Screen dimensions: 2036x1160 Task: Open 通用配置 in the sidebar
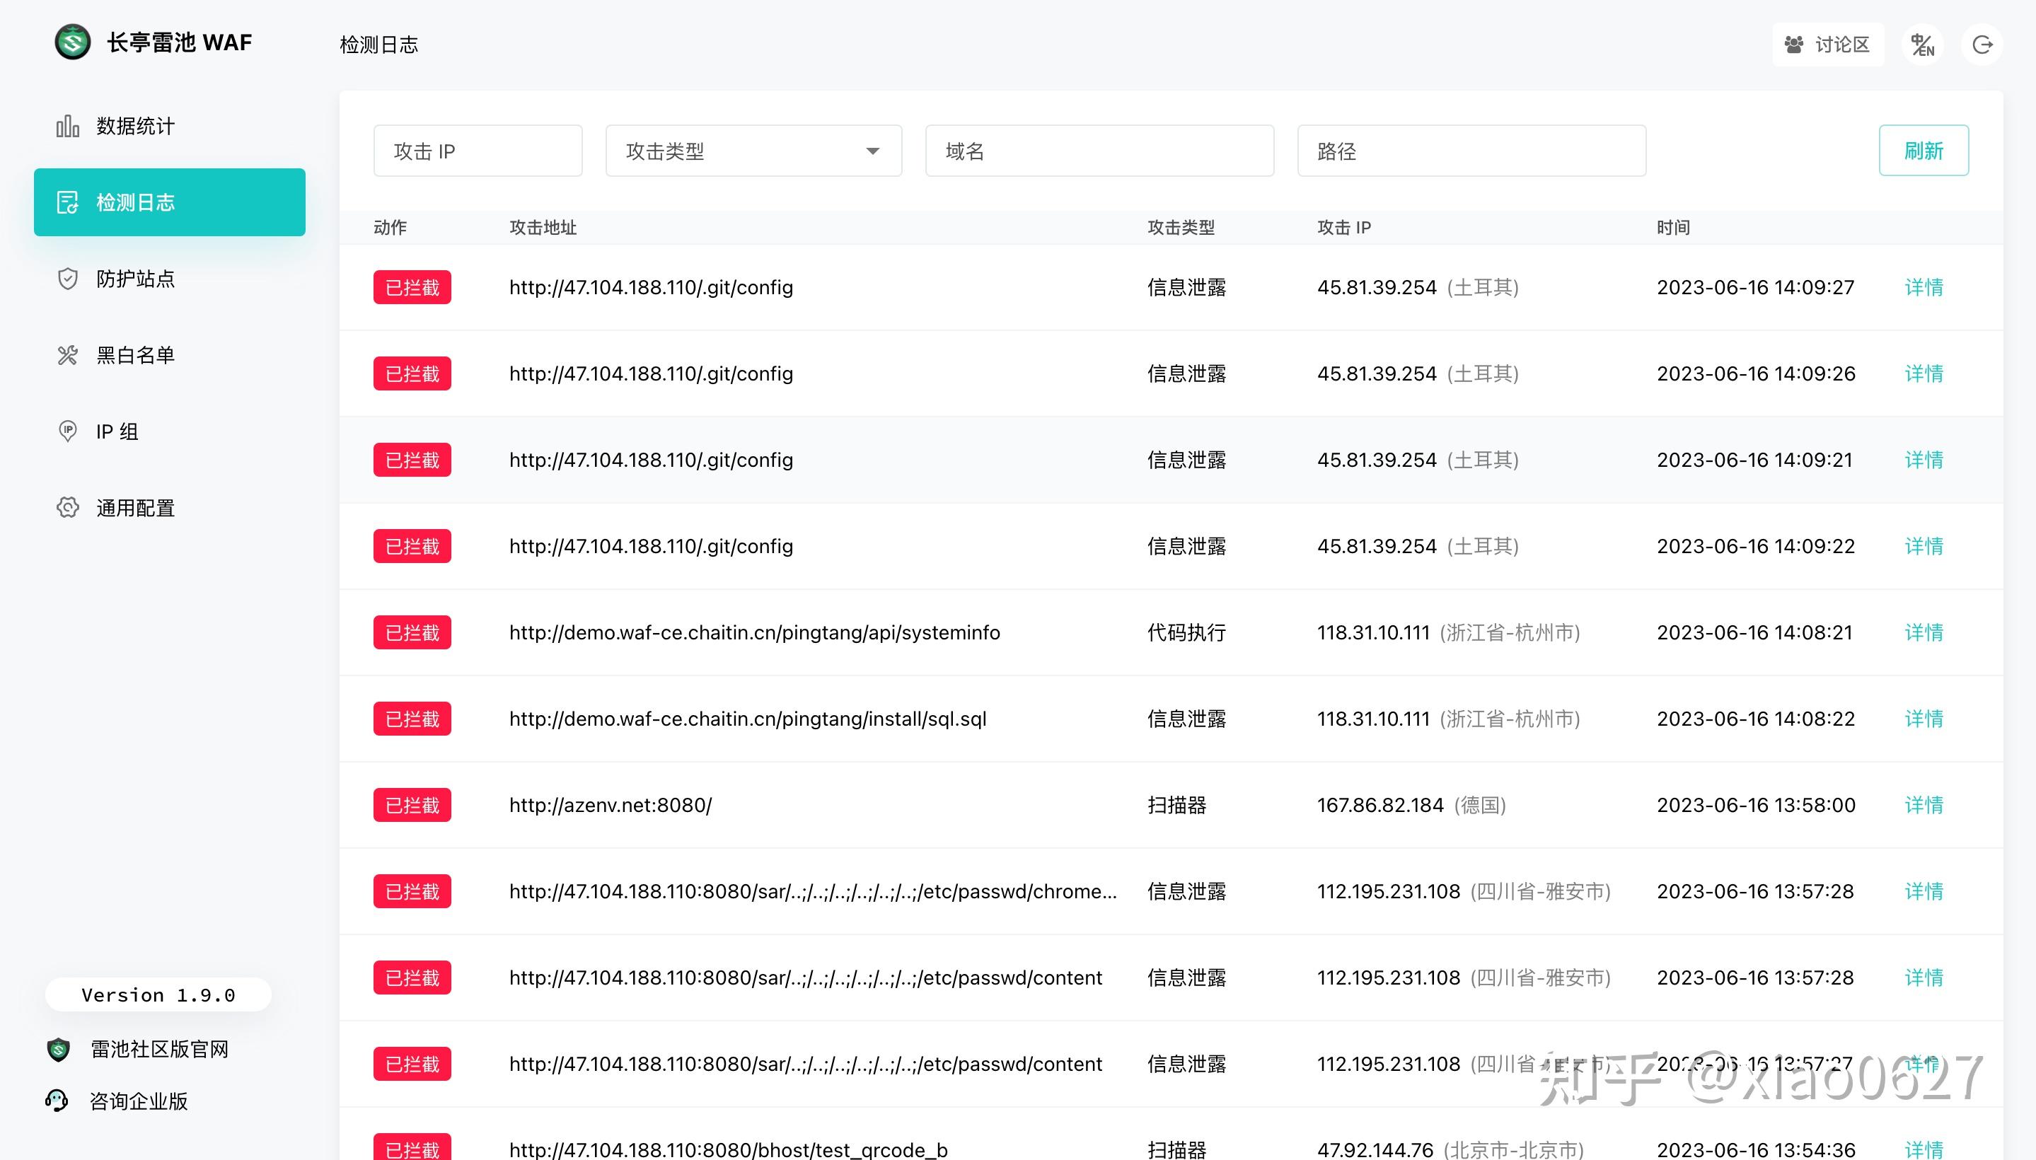point(170,508)
